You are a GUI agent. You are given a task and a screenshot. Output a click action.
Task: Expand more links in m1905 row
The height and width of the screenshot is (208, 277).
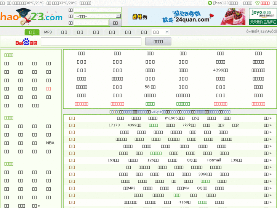[x=267, y=118]
